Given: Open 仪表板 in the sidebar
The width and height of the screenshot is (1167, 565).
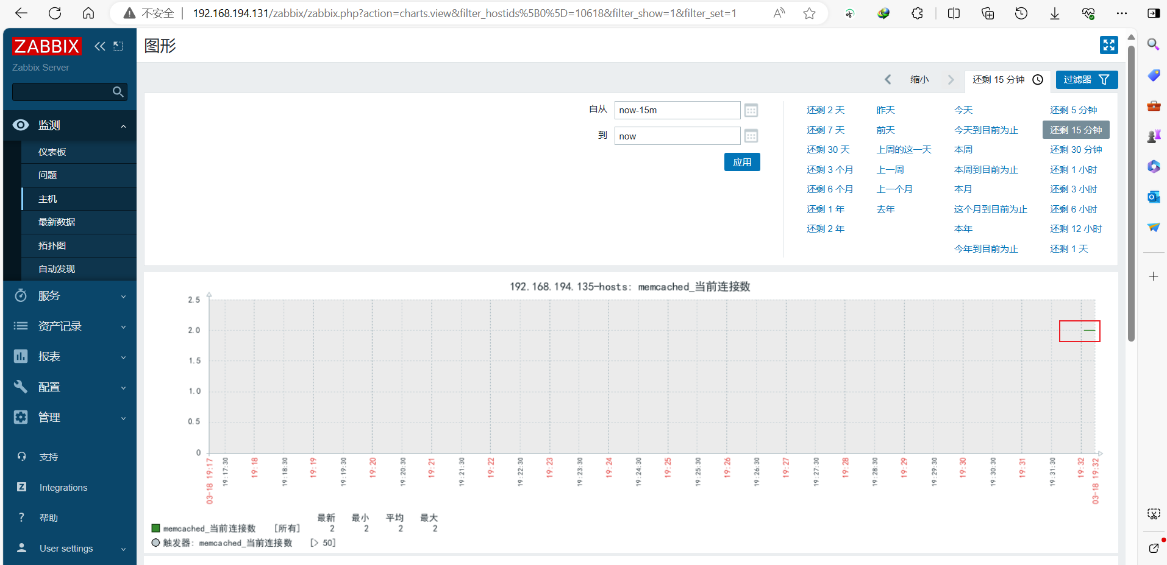Looking at the screenshot, I should (x=79, y=152).
